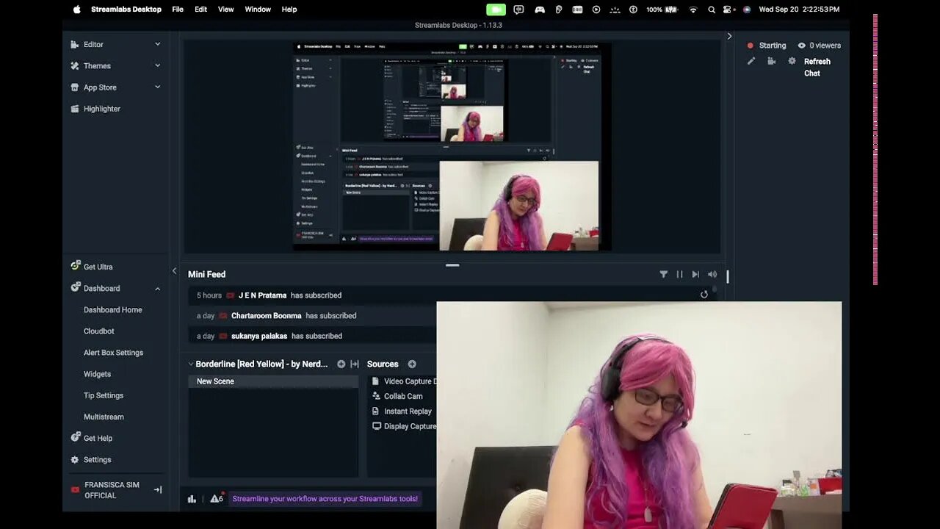This screenshot has height=529, width=940.
Task: Click the Get Help icon
Action: coord(75,437)
